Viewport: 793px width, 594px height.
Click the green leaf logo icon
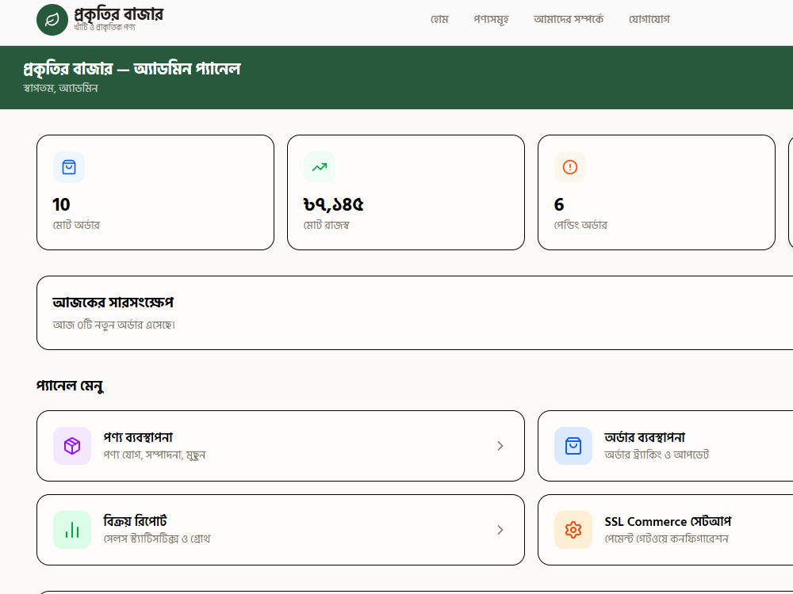[52, 20]
